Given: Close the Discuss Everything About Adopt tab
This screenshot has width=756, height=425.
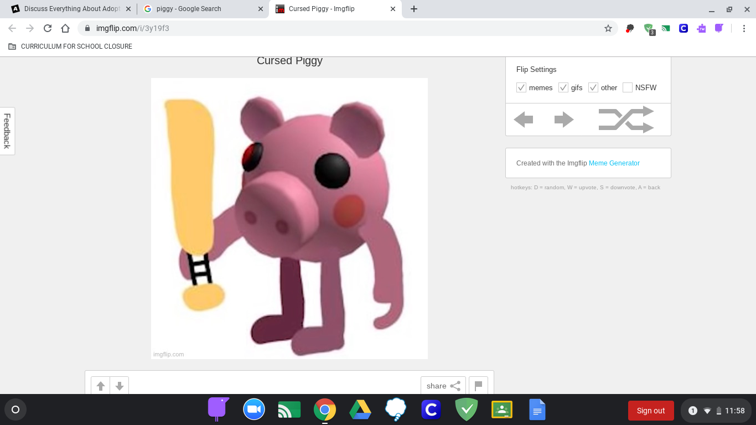Looking at the screenshot, I should click(x=128, y=9).
